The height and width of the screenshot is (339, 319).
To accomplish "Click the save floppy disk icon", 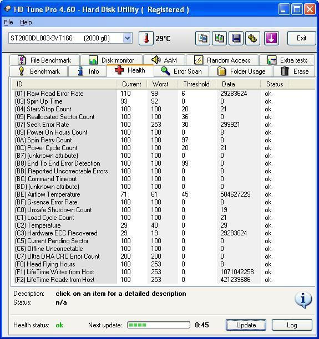I will [x=236, y=38].
